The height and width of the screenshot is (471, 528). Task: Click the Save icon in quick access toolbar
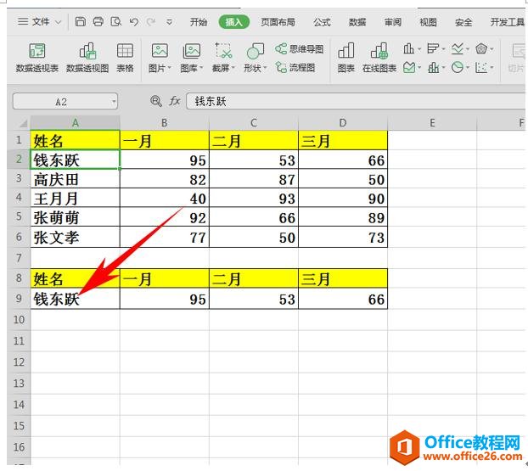[80, 22]
